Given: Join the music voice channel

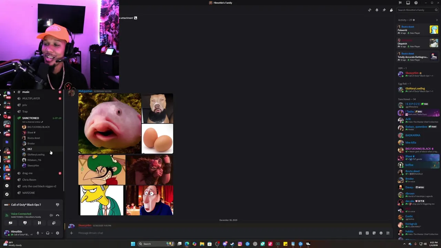Looking at the screenshot, I should (39, 92).
